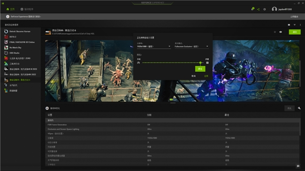The image size is (305, 171).
Task: Open the notifications bell icon
Action: coord(252,9)
